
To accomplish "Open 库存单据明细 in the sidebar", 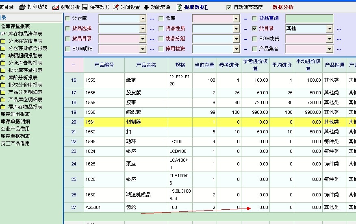I will [15, 121].
